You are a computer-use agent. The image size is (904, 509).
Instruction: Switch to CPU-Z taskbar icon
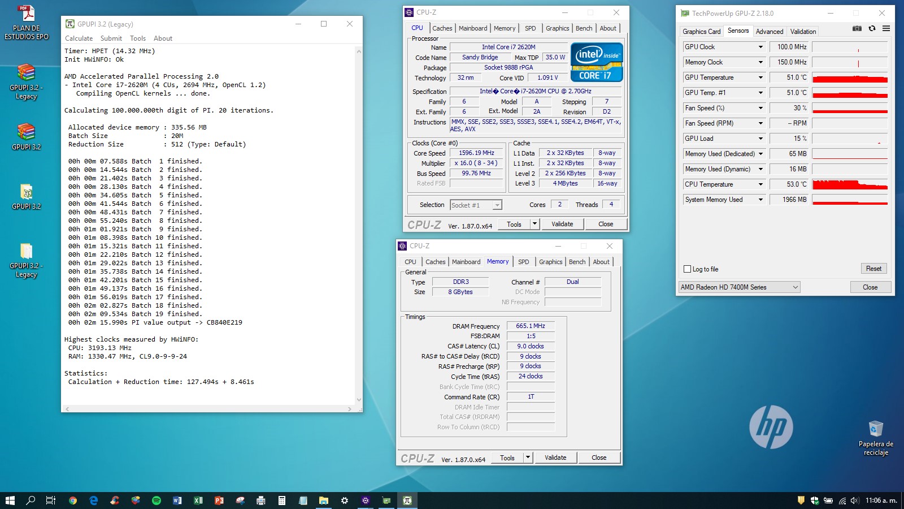tap(366, 501)
